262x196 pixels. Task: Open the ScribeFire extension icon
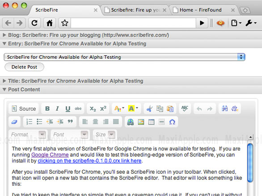[x=220, y=23]
